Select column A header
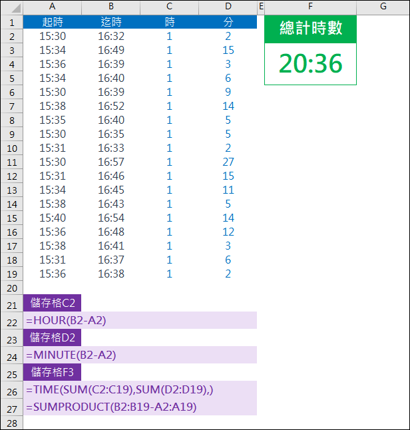Viewport: 410px width, 430px height. [53, 7]
